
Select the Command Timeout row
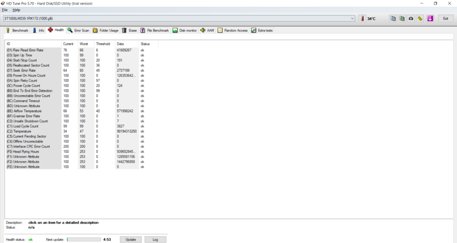coord(82,101)
